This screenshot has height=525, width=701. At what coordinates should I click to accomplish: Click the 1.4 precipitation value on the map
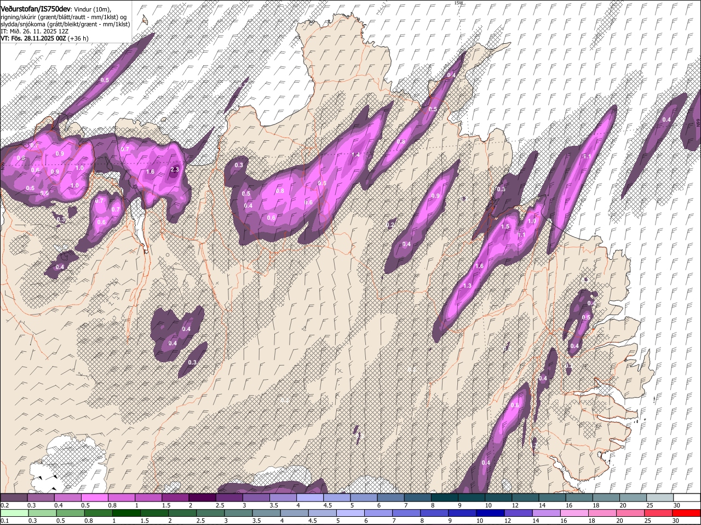coord(356,155)
